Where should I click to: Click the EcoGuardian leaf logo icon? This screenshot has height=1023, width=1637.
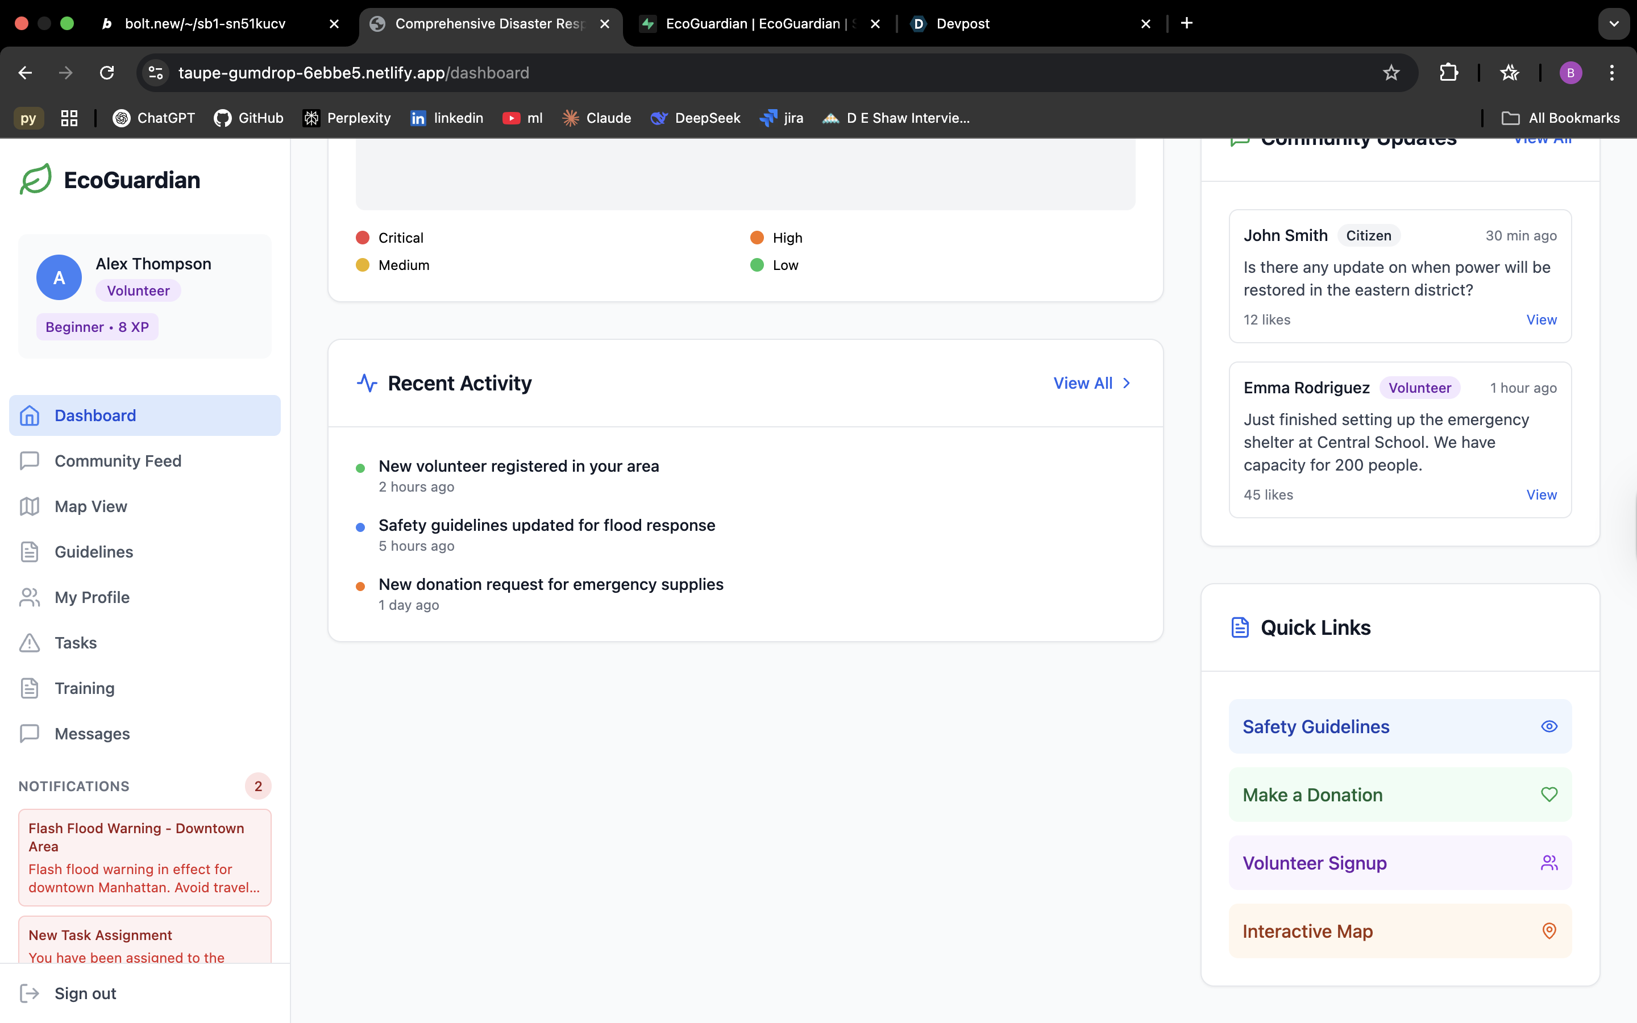point(35,179)
